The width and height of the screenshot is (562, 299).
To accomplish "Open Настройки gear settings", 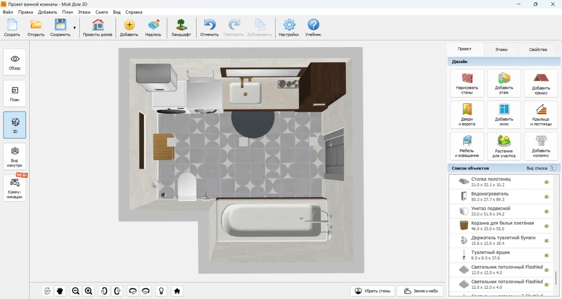I will tap(289, 28).
